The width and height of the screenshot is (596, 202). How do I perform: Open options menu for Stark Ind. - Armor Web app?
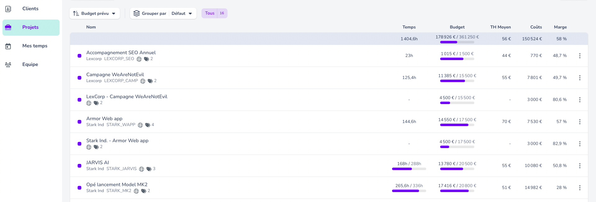580,144
